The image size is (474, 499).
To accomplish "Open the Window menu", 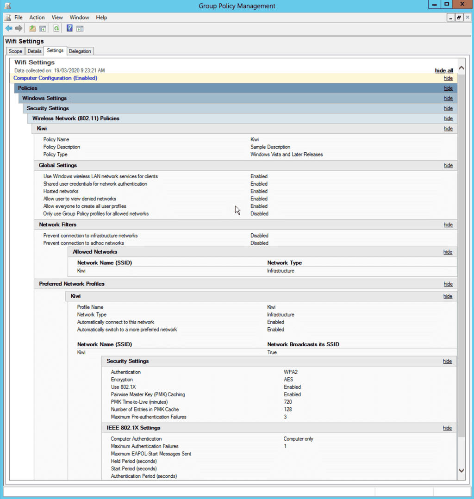I will point(79,18).
